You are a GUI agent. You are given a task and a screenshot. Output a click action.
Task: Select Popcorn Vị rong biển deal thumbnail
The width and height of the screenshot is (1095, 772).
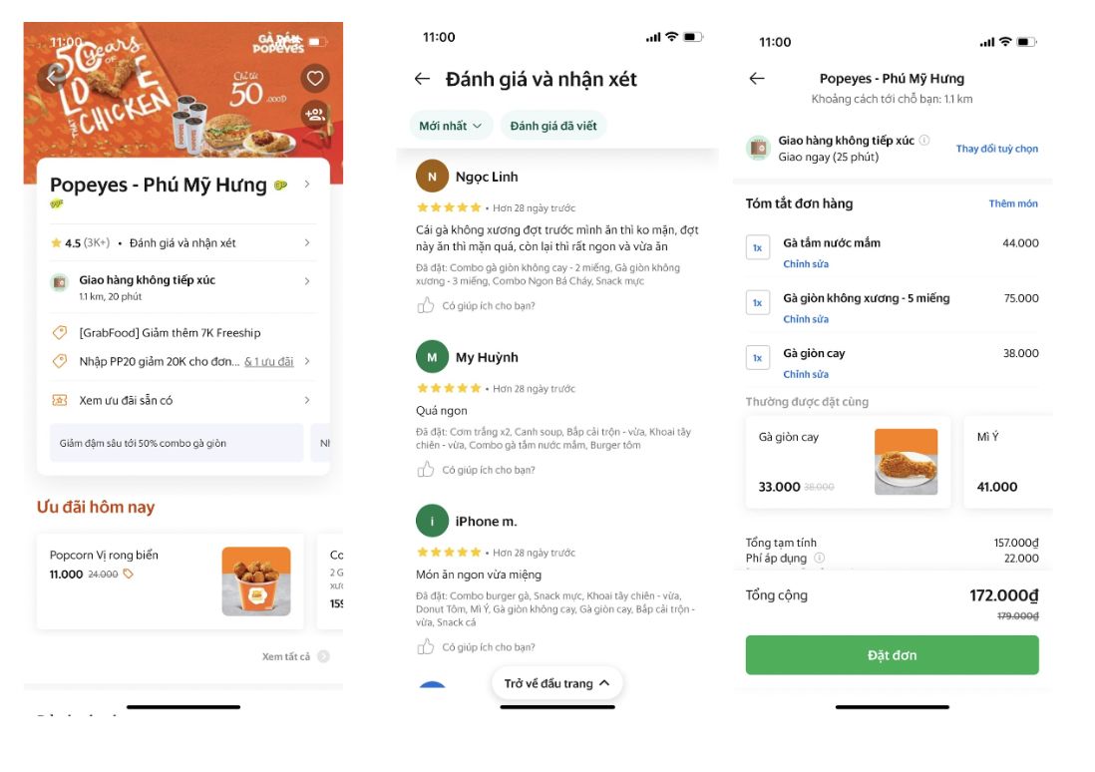tap(256, 581)
